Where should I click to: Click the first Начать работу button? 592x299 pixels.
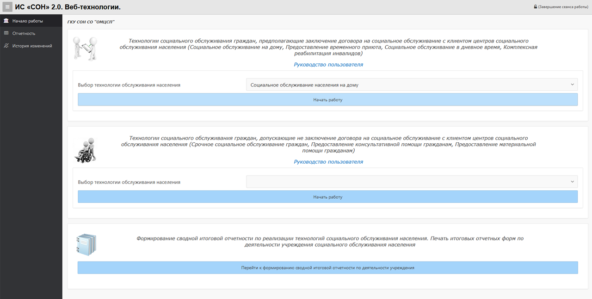point(327,99)
